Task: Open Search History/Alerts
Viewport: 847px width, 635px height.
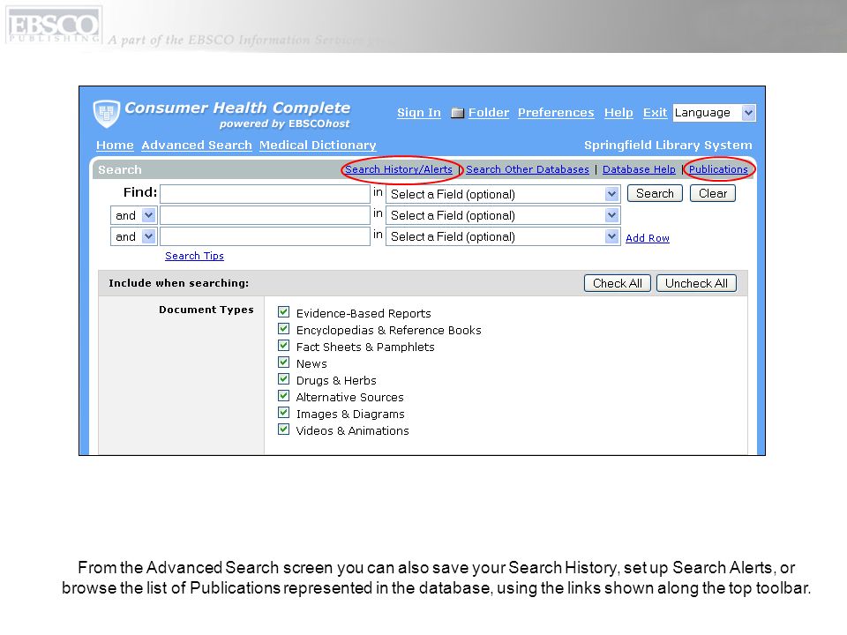Action: click(399, 169)
